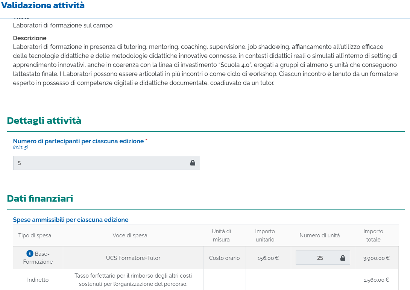Click the Spese ammissibili per ciascuna edizione label
This screenshot has width=410, height=290.
(x=71, y=220)
